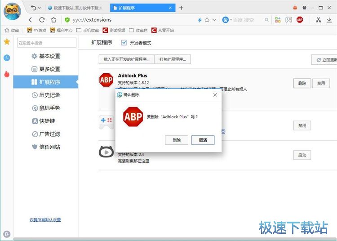Viewport: 337px width, 241px height.
Task: Open the 测试视频 bookmark
Action: 114,30
